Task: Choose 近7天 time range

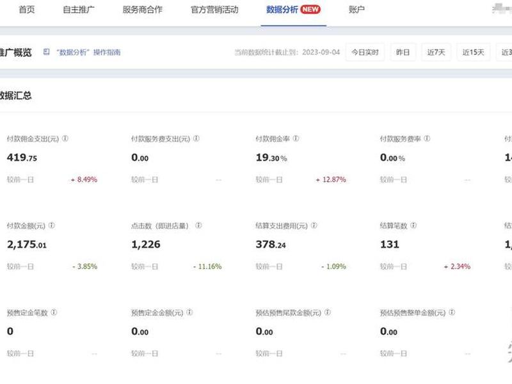Action: (436, 52)
